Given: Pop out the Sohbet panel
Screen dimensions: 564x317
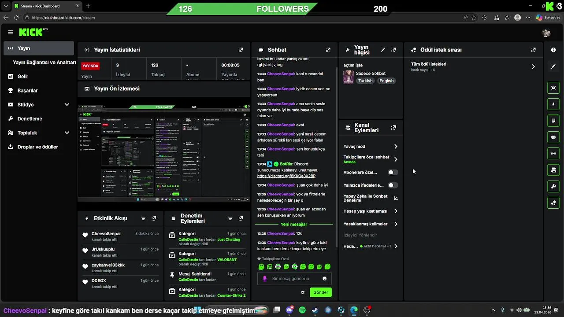Looking at the screenshot, I should point(328,50).
